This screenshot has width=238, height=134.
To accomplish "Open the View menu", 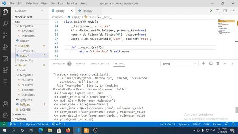I will coord(44,3).
